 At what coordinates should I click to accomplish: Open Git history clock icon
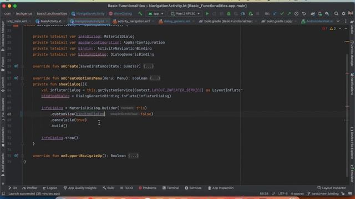[296, 14]
